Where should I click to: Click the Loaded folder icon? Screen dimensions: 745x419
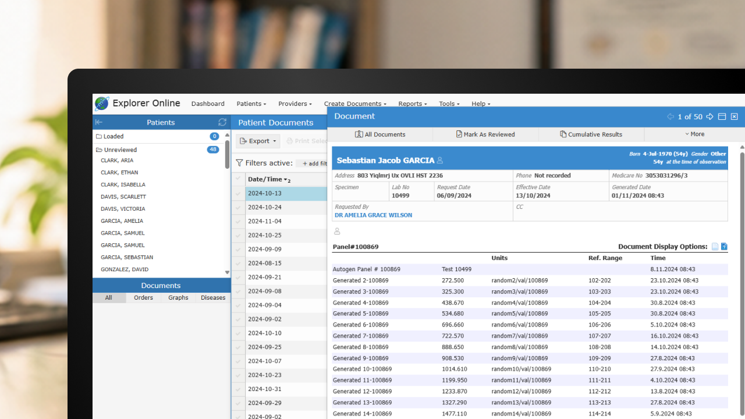(x=99, y=136)
